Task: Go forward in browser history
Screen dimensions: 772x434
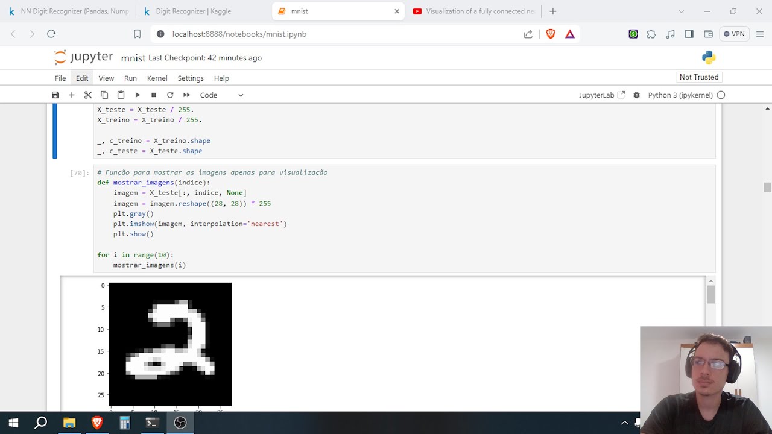Action: 32,34
